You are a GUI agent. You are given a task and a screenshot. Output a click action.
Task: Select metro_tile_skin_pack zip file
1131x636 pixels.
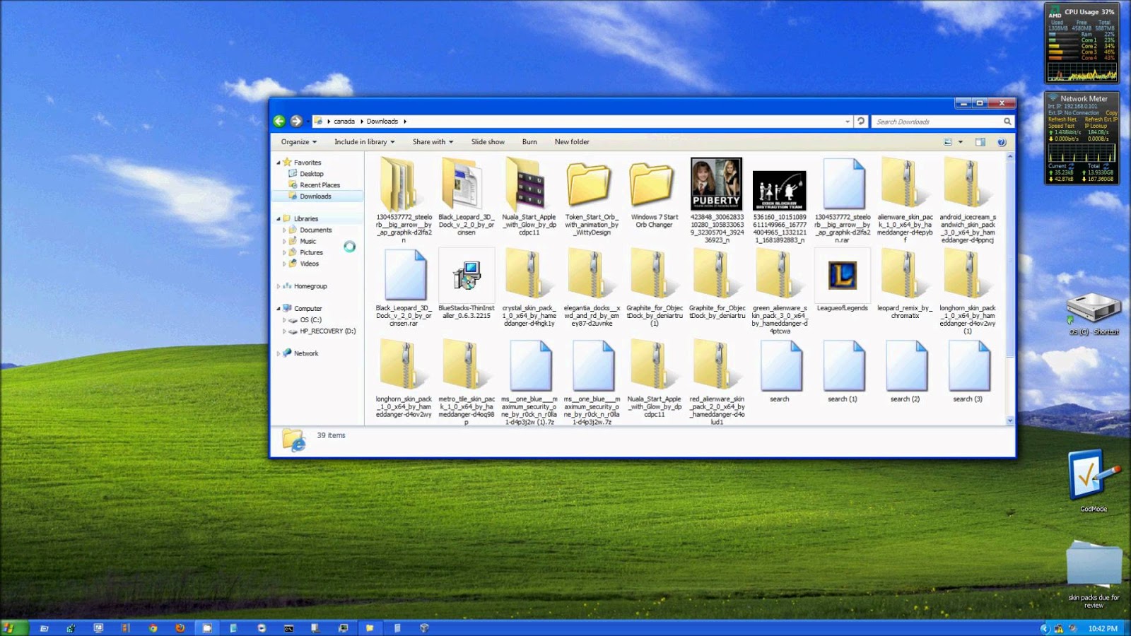click(x=467, y=382)
